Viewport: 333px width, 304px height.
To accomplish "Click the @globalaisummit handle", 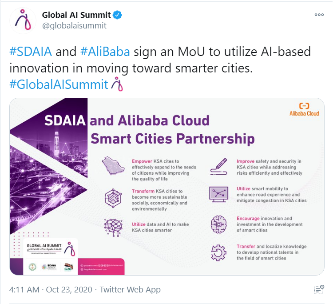I will tap(74, 26).
